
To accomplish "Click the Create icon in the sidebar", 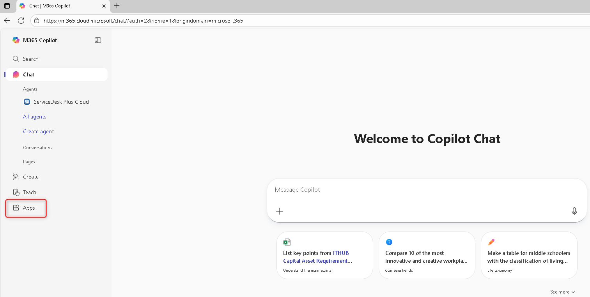I will click(x=16, y=177).
